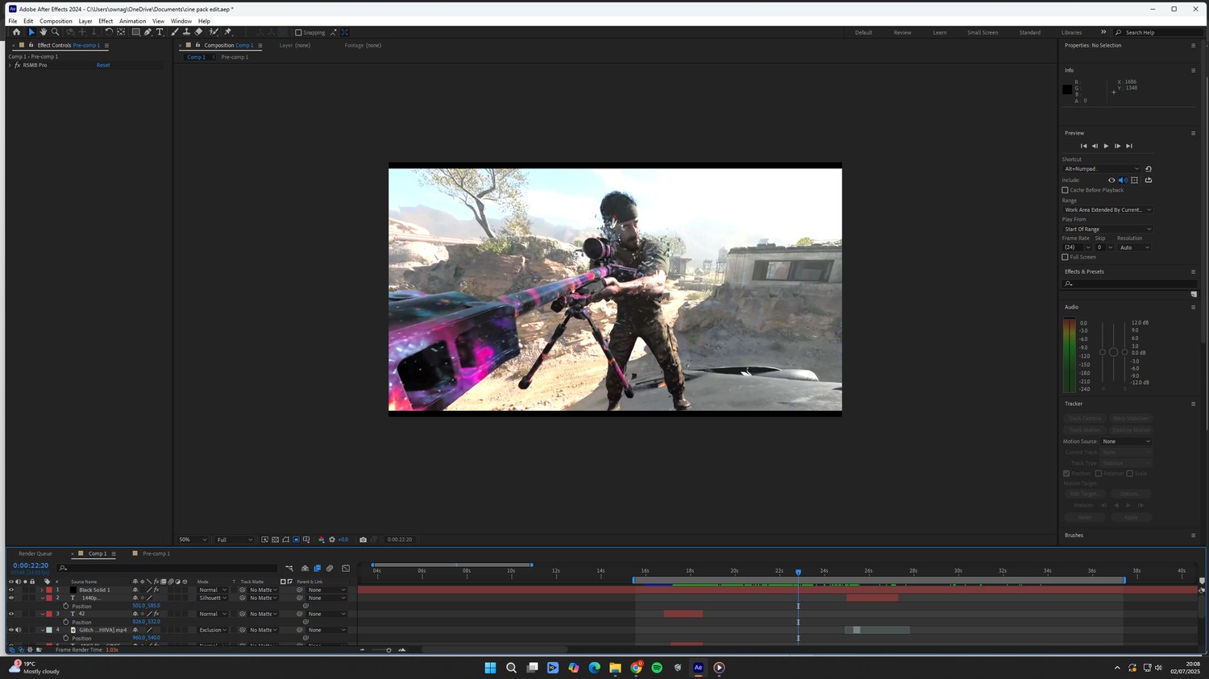The image size is (1209, 679).
Task: Open the Composition Mini-Flowchart in timeline
Action: pos(289,569)
